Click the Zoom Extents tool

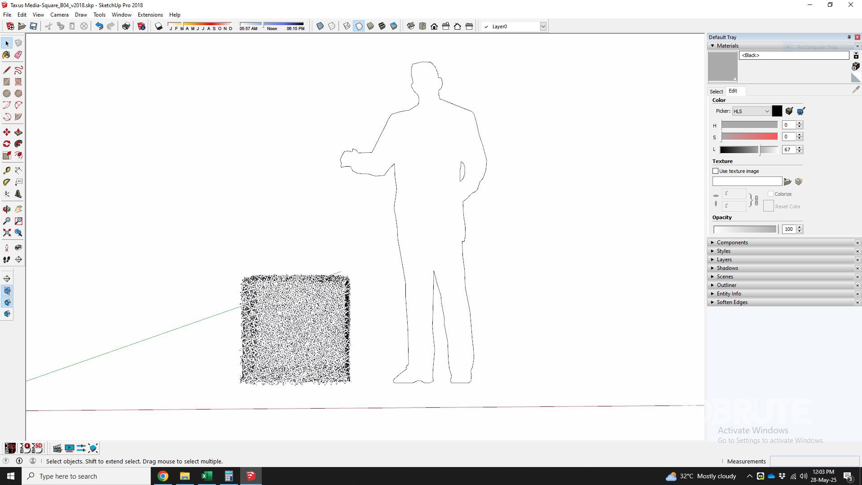point(7,233)
